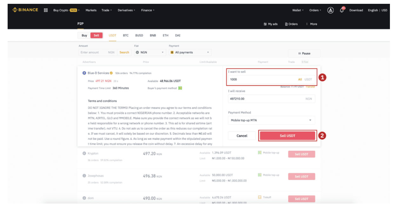Open the Buy Crypto dropdown
The height and width of the screenshot is (208, 395).
tap(66, 10)
